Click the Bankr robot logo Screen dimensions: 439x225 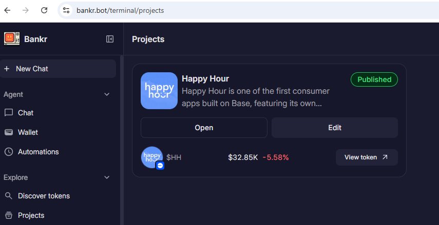point(12,39)
